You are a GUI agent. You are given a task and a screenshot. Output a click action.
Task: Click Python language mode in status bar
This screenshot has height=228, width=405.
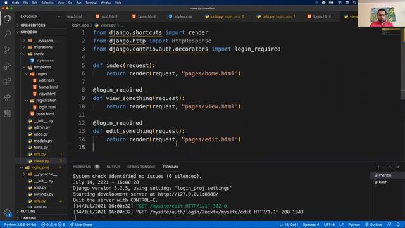[354, 225]
